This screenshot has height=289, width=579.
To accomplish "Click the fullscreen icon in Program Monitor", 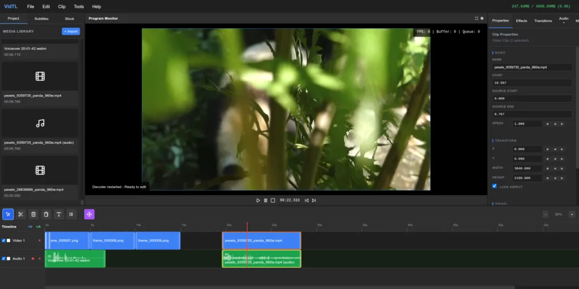I will click(x=476, y=19).
